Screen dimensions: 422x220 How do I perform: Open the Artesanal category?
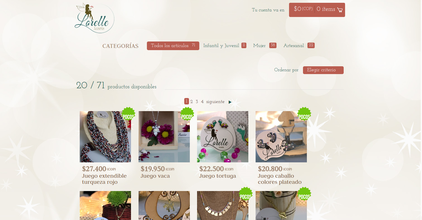pos(299,46)
